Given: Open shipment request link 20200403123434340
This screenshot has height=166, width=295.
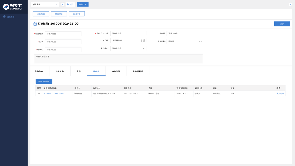Looking at the screenshot, I should (x=54, y=94).
